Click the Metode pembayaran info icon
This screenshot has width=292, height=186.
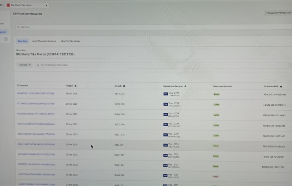[x=185, y=86]
